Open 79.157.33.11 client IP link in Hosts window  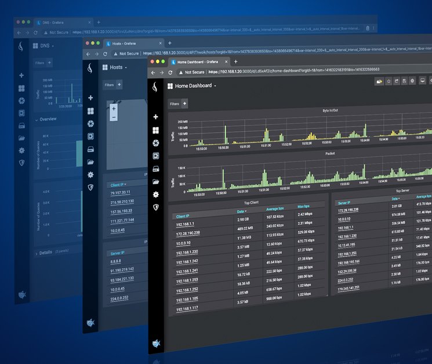tap(120, 193)
